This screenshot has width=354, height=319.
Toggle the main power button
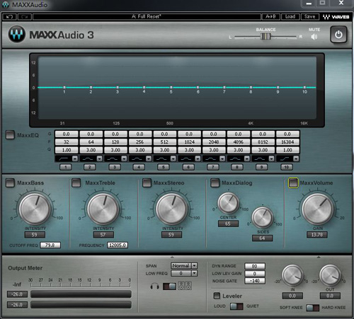pyautogui.click(x=338, y=35)
